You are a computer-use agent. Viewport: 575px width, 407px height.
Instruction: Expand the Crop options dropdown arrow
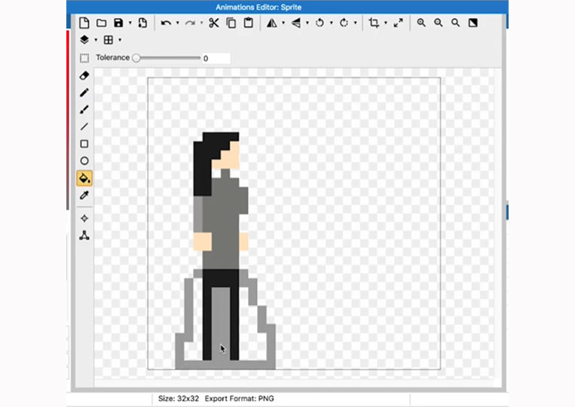tap(385, 23)
